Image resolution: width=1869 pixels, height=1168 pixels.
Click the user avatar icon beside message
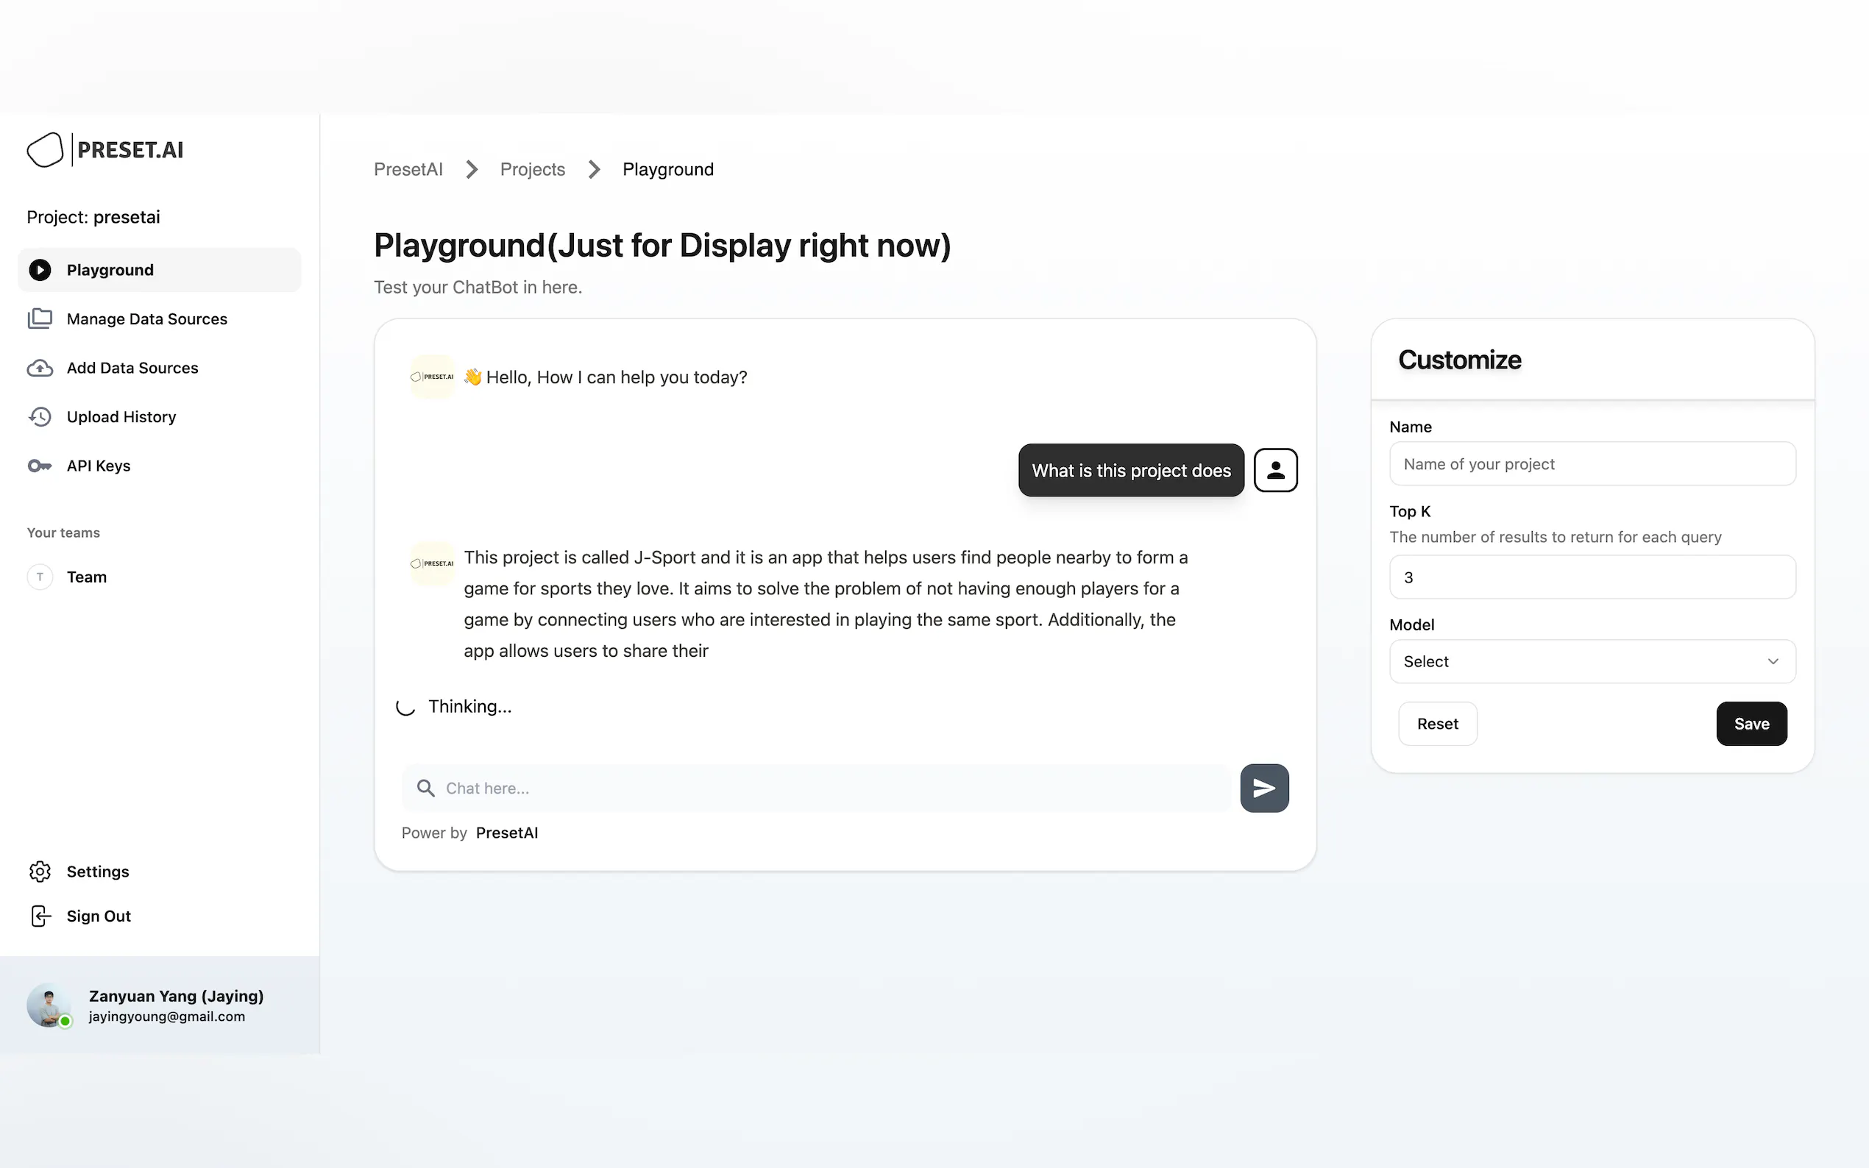click(x=1275, y=470)
